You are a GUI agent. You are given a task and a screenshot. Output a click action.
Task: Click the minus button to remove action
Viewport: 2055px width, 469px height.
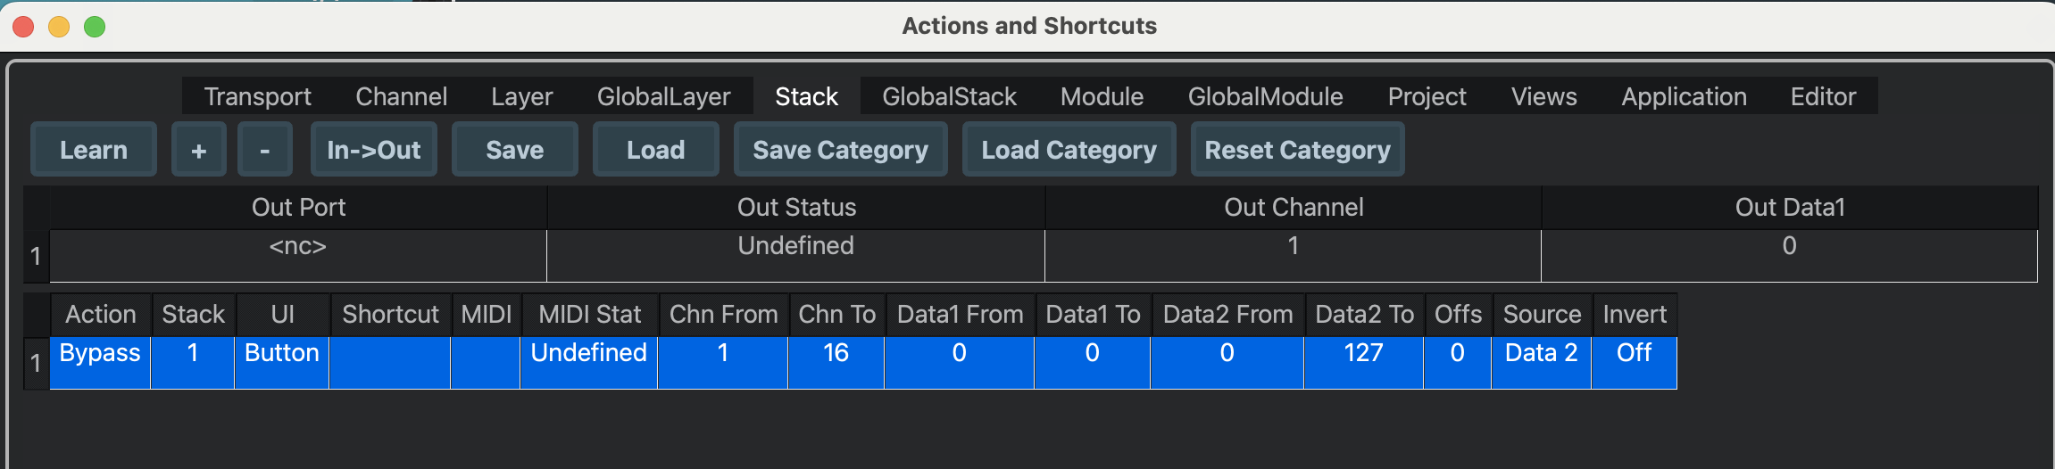[264, 150]
